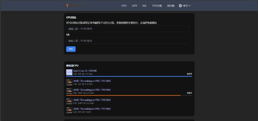
Task: Click the blue 对比 compare button
Action: pos(71,49)
